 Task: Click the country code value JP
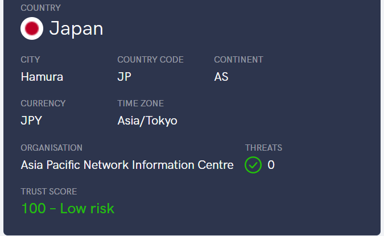124,77
